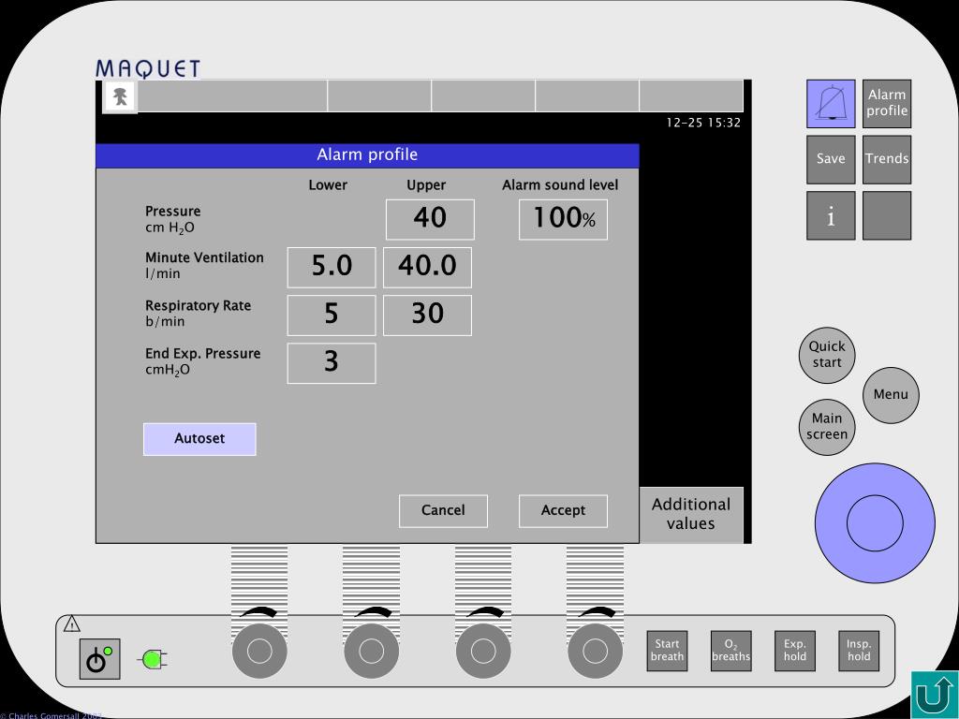Viewport: 959px width, 719px height.
Task: Click the Pressure cm H2O label
Action: coord(173,219)
